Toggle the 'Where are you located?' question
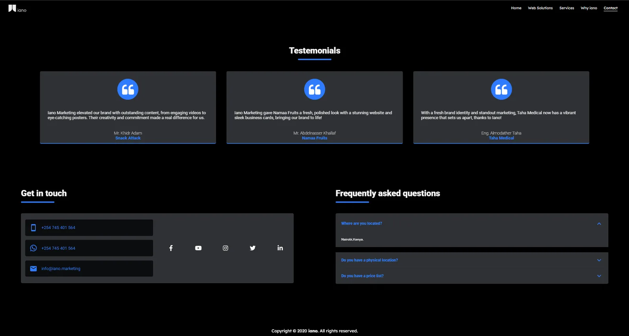629x336 pixels. click(472, 223)
